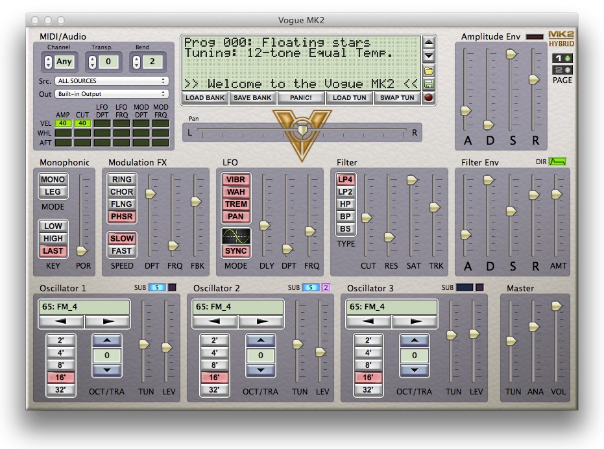The height and width of the screenshot is (449, 604).
Task: Select the LP2 filter type
Action: click(346, 192)
